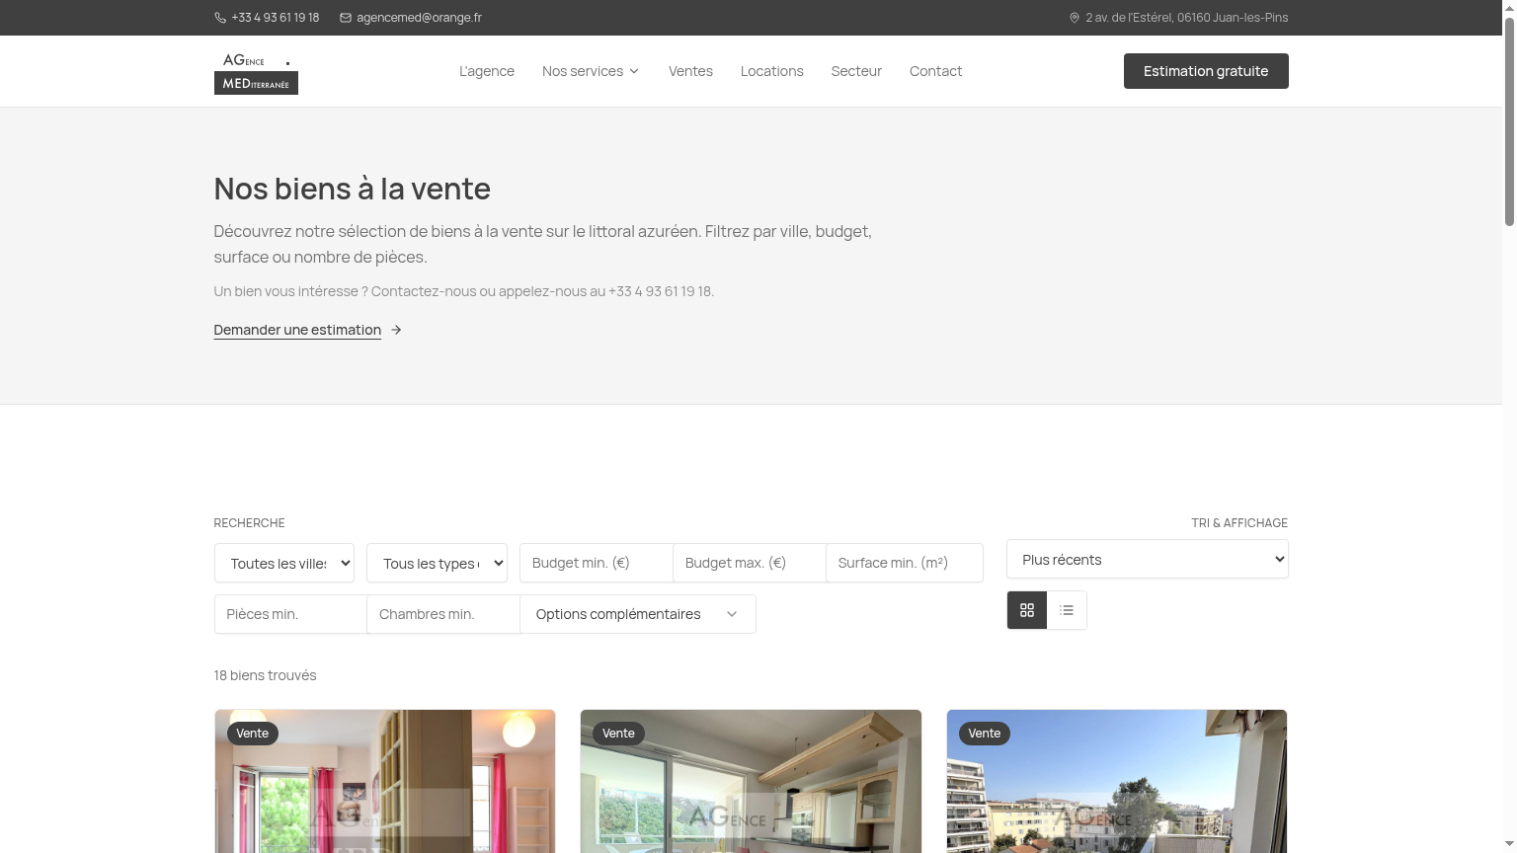This screenshot has width=1517, height=853.
Task: Click arrow next to Demander une estimation
Action: (396, 330)
